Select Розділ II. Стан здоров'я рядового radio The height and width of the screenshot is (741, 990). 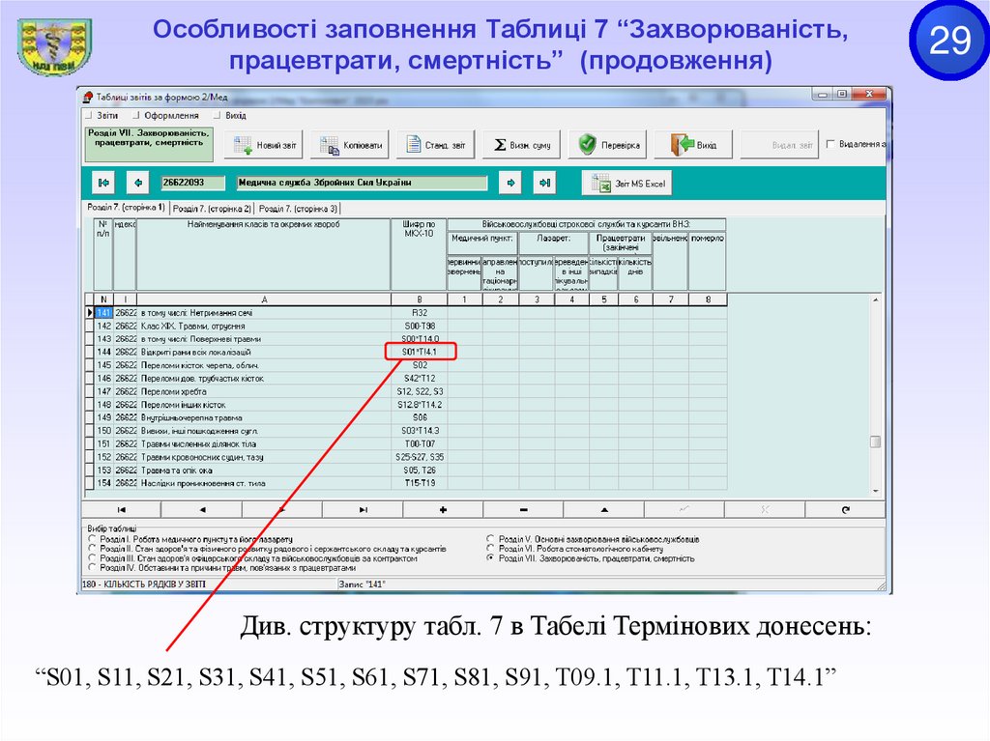pos(92,549)
